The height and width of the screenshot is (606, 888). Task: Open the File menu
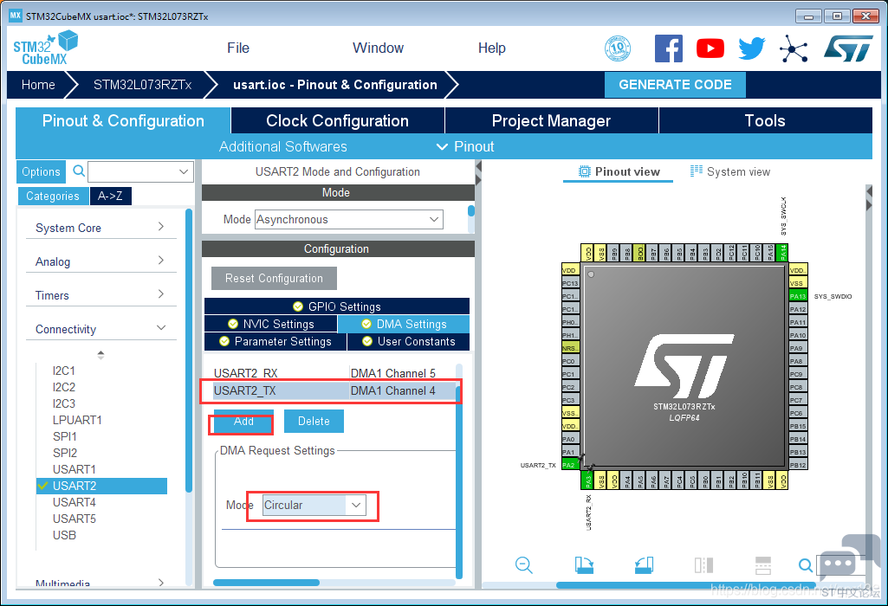coord(238,48)
